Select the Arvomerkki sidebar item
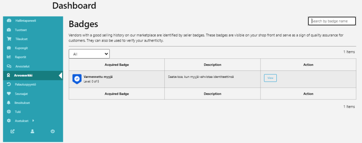362x143 pixels. [x=23, y=75]
